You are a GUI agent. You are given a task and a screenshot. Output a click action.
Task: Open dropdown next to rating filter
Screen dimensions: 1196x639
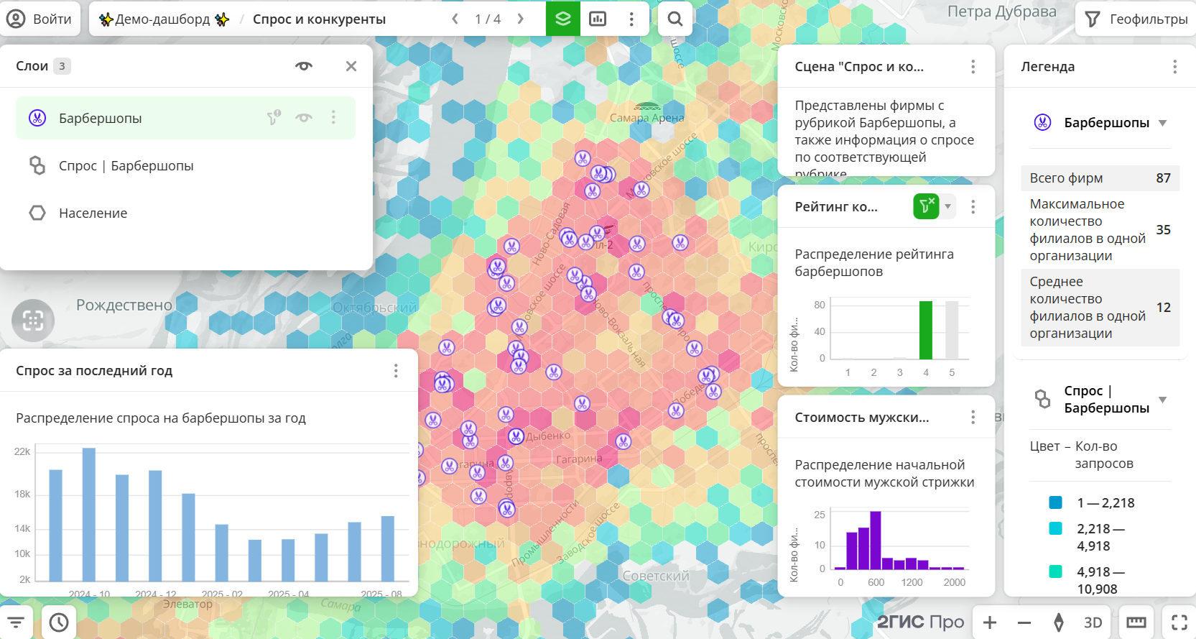pyautogui.click(x=948, y=207)
